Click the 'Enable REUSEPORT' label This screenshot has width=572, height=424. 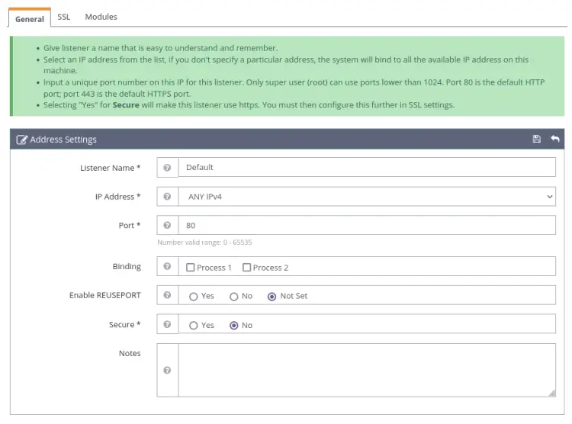[105, 295]
